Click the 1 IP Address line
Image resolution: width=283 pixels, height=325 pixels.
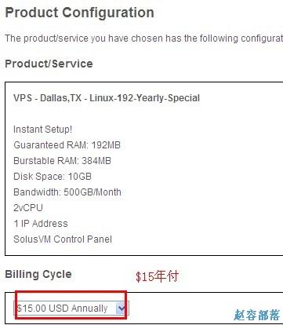[x=41, y=224]
